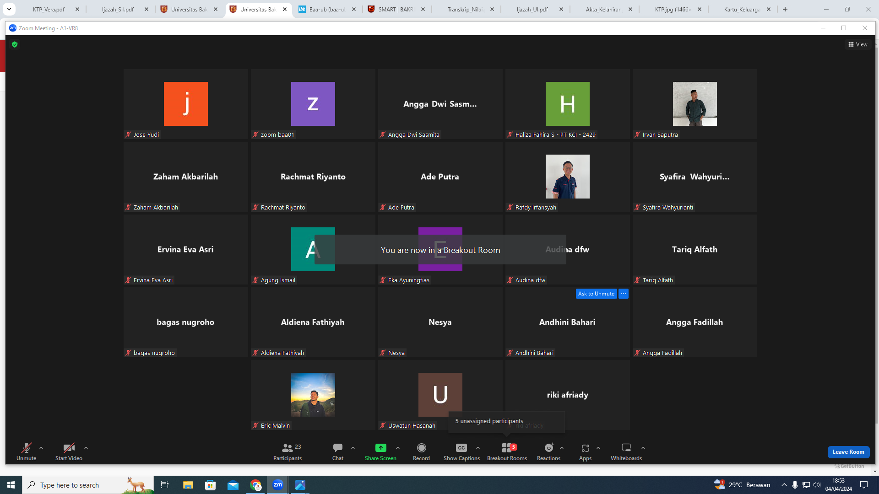Click the green encryption shield icon
The width and height of the screenshot is (879, 494).
pos(15,44)
